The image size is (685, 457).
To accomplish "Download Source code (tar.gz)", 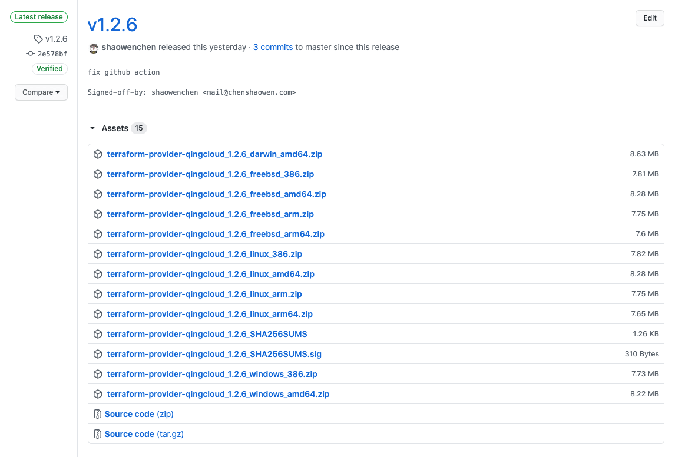I will tap(144, 434).
